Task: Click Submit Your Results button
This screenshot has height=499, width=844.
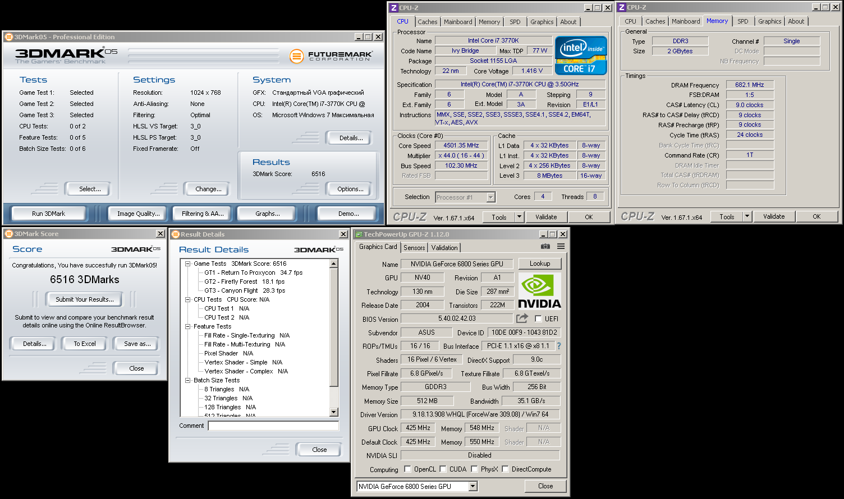Action: click(x=85, y=299)
